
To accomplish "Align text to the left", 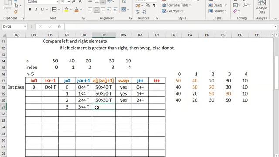I will point(90,10).
